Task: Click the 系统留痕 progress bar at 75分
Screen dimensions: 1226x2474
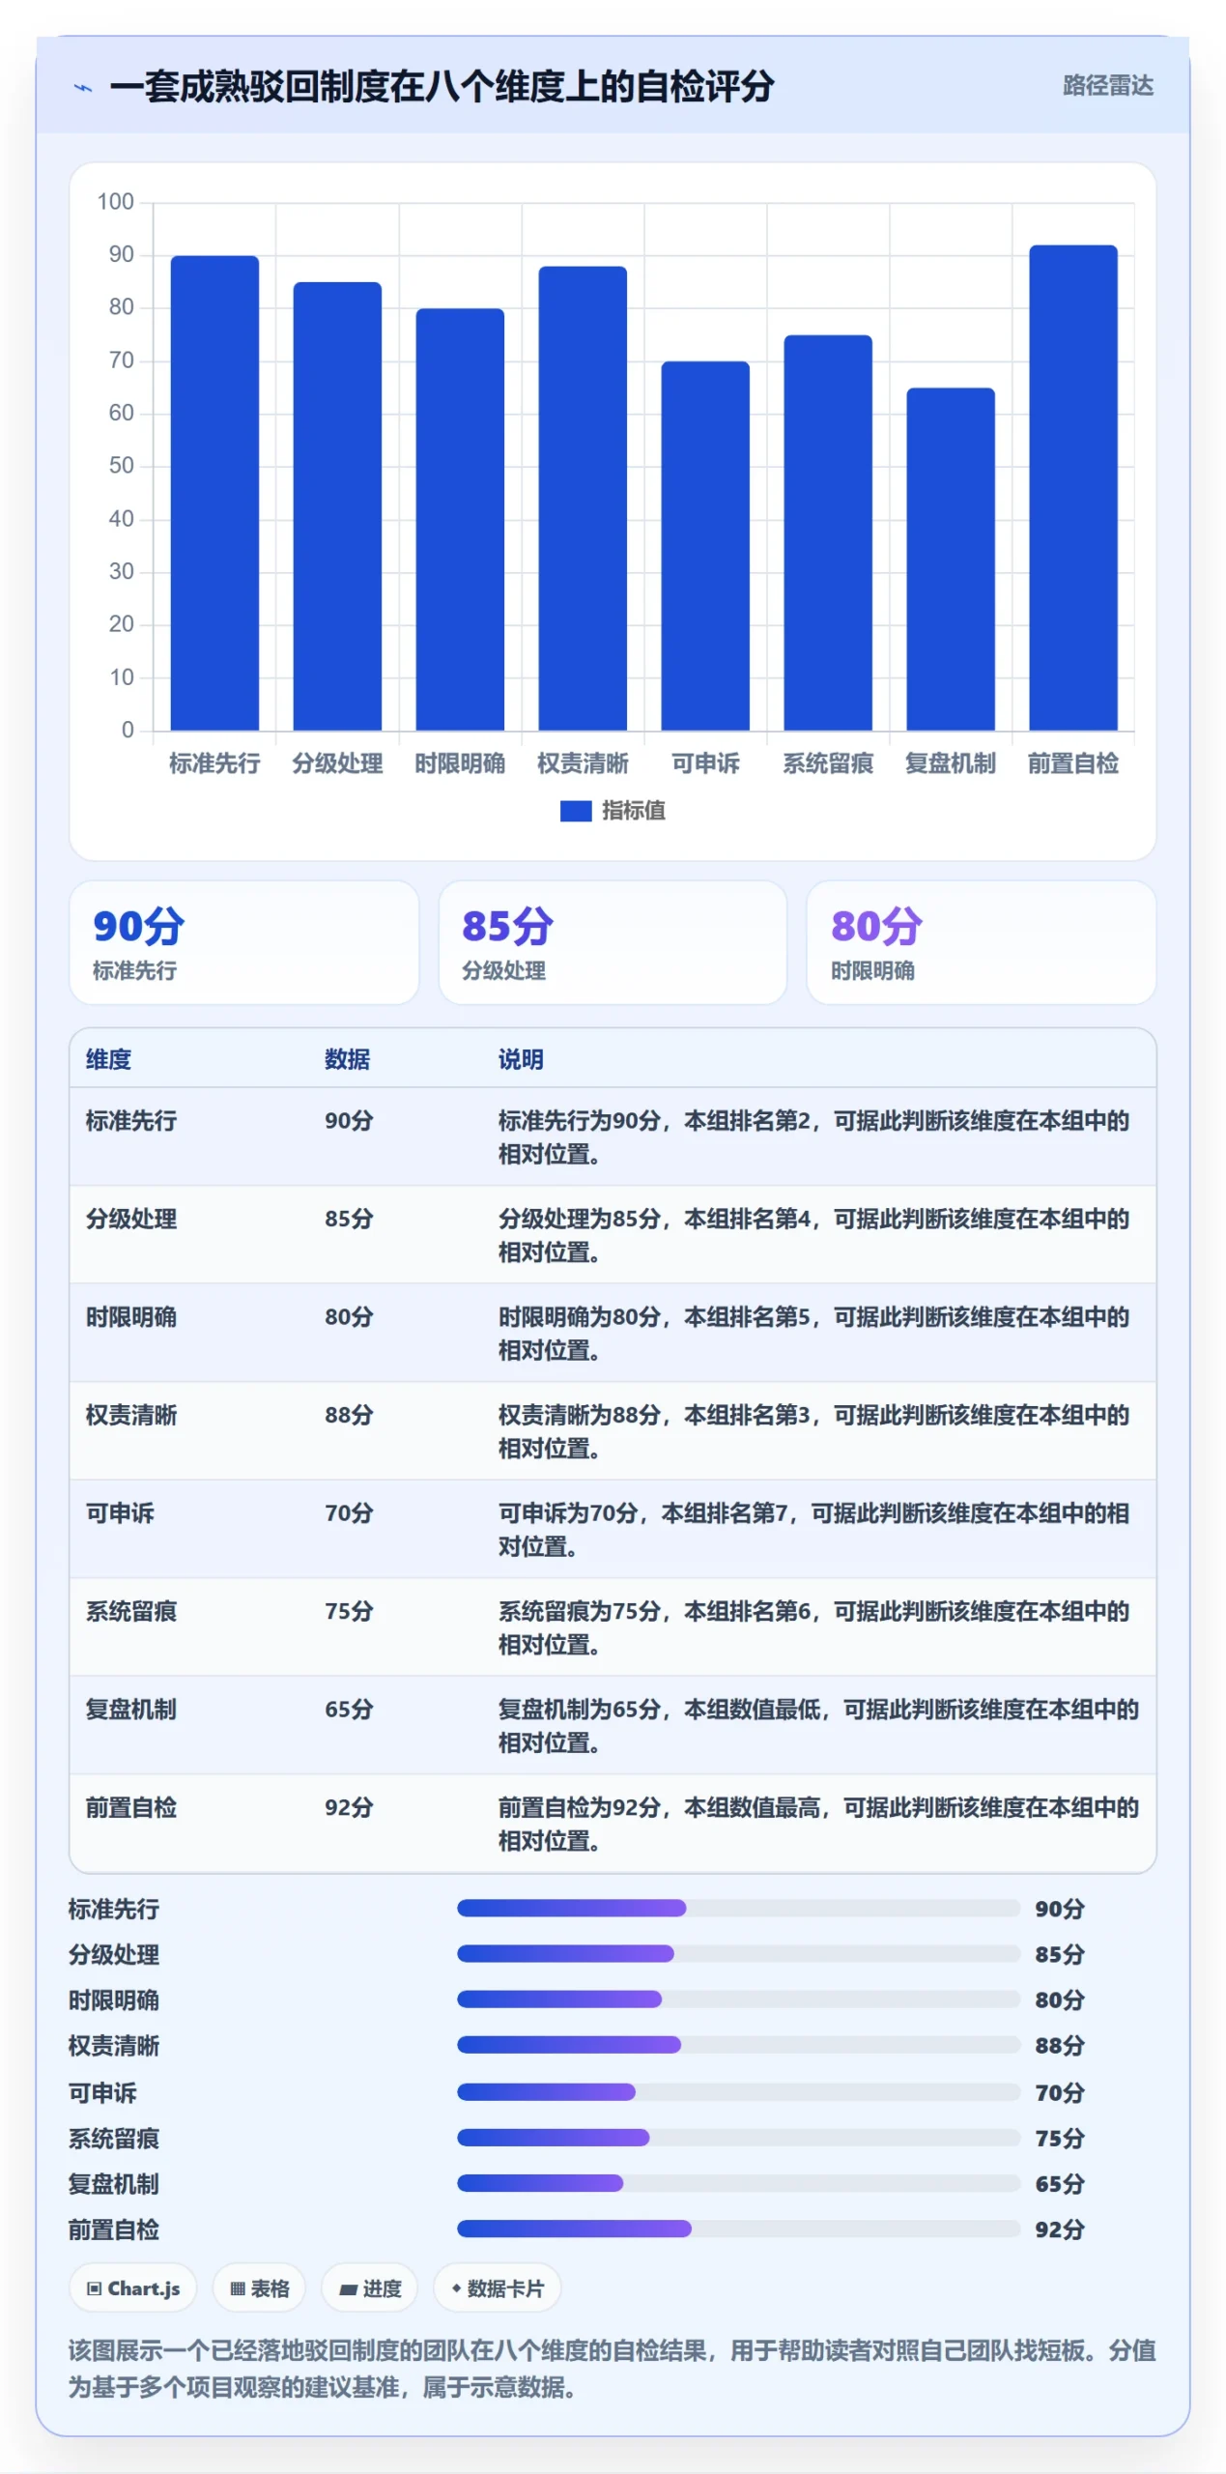Action: coord(738,2138)
